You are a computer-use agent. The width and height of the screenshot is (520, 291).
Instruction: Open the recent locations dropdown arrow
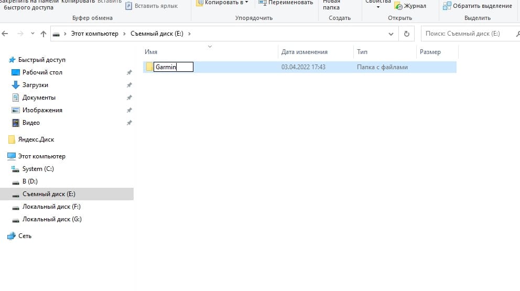click(32, 34)
